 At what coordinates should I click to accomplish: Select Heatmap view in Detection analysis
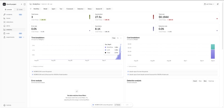(x=211, y=81)
